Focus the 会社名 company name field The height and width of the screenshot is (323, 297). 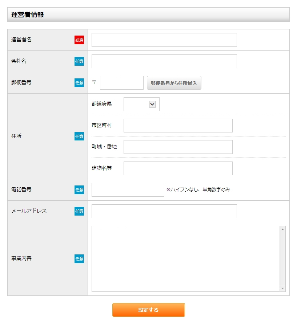[164, 61]
